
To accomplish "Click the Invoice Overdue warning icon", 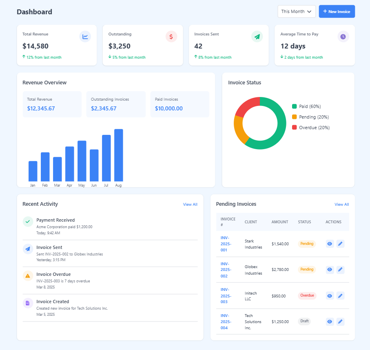I will tap(27, 276).
